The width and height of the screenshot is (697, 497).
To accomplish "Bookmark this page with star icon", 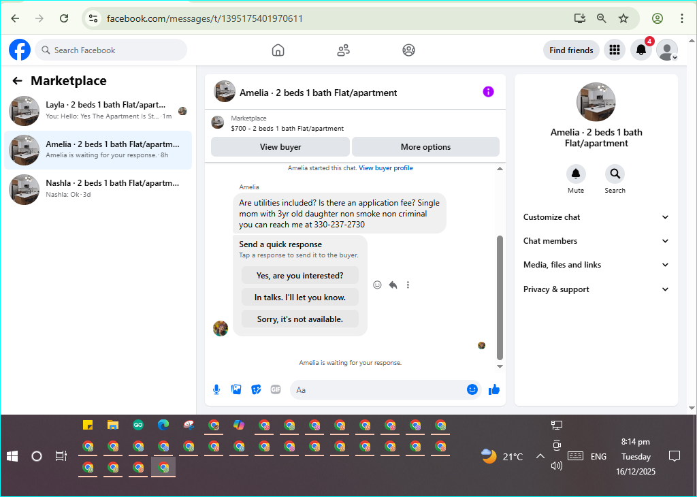I will click(x=623, y=18).
